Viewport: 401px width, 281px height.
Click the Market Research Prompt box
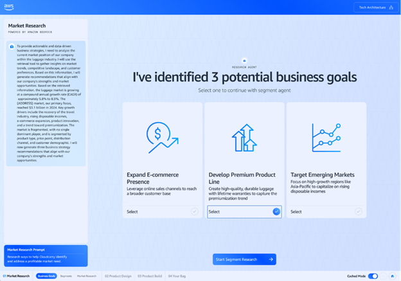46,256
